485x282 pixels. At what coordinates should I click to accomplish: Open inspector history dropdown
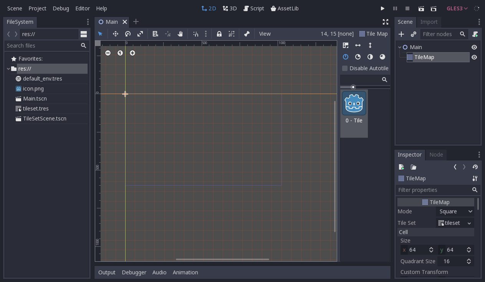click(475, 167)
